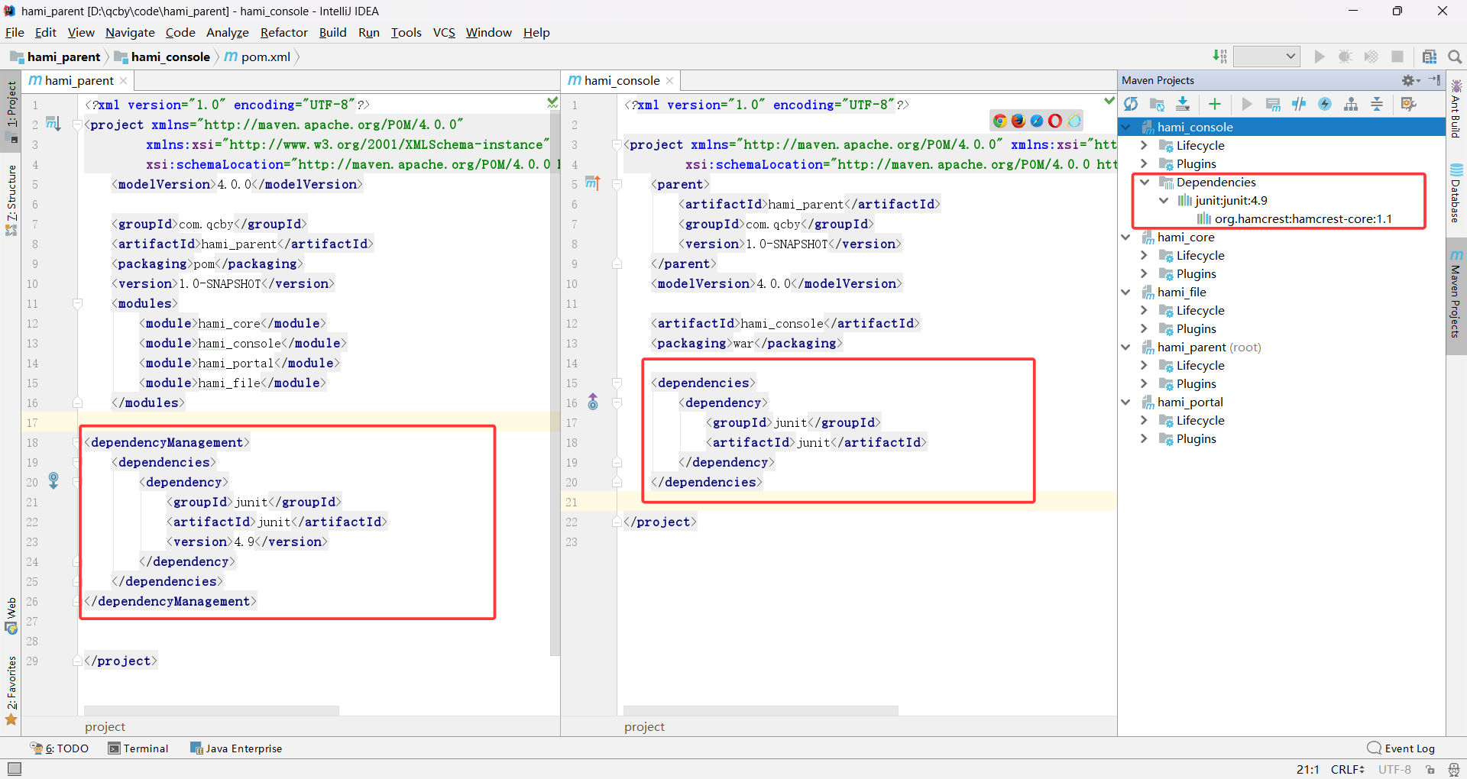
Task: Open the Java Enterprise tool window
Action: (x=236, y=748)
